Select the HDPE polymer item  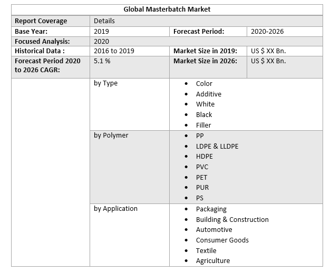point(205,157)
